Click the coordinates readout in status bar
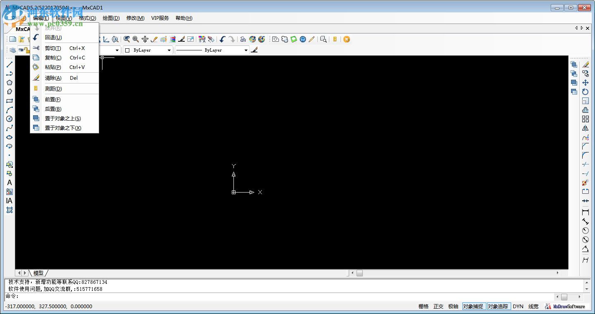Viewport: 595px width, 314px height. pos(49,307)
